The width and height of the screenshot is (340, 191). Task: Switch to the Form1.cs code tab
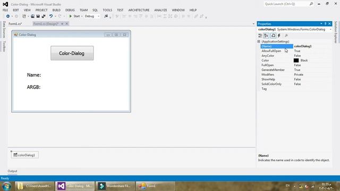[x=15, y=23]
